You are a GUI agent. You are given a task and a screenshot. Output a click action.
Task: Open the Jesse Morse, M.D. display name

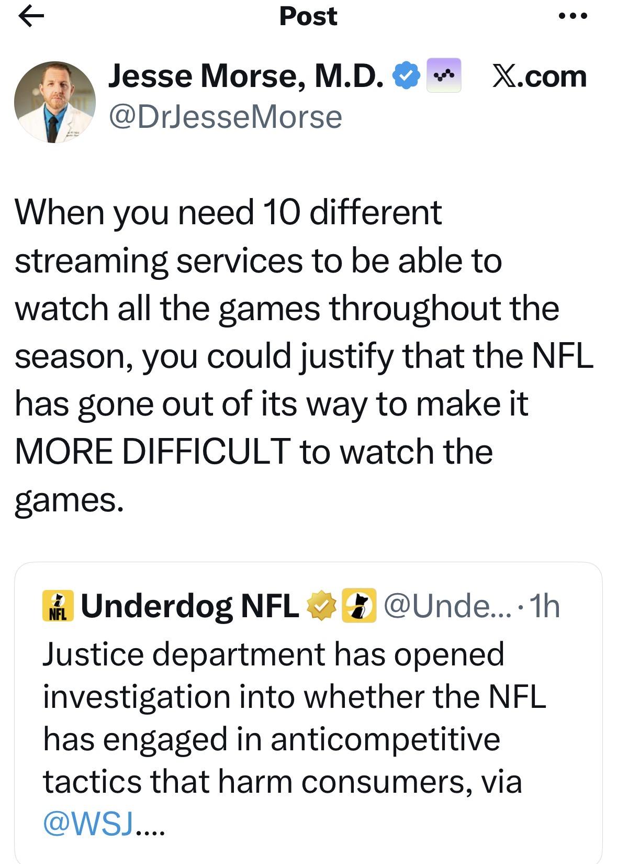coord(245,76)
